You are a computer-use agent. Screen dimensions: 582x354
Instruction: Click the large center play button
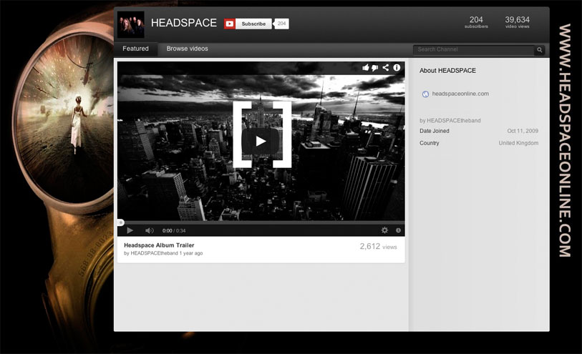coord(261,141)
